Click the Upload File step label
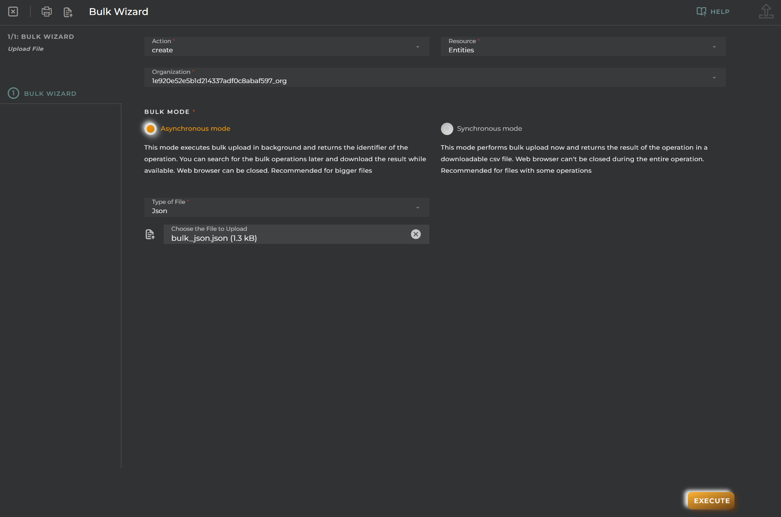Image resolution: width=781 pixels, height=517 pixels. pos(25,48)
